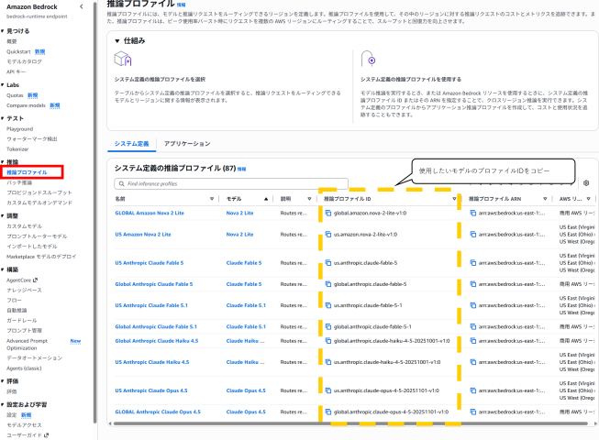Image resolution: width=599 pixels, height=440 pixels.
Task: Open US Anthropic Claude Fable 5 profile link
Action: tap(150, 263)
